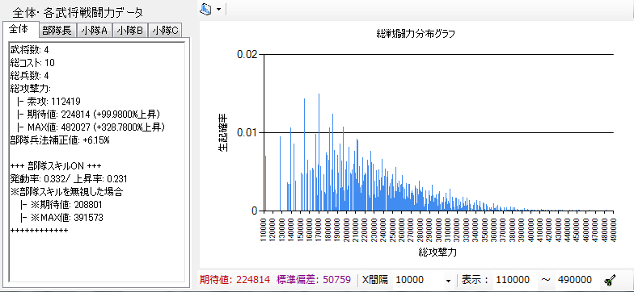Click the chart type icon in toolbar
Viewport: 634px width, 292px height.
tap(206, 9)
